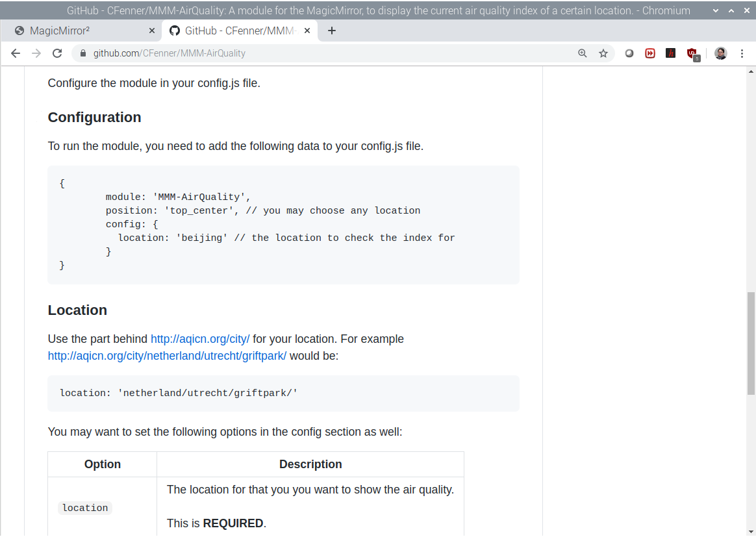This screenshot has height=537, width=756.
Task: Close the MagicMirror² tab
Action: (152, 31)
